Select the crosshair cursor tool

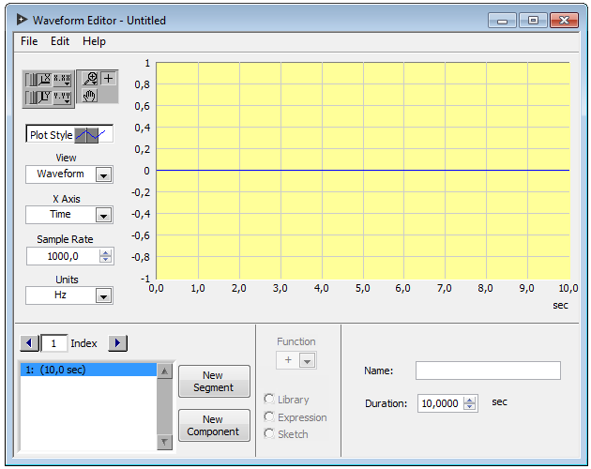(109, 79)
